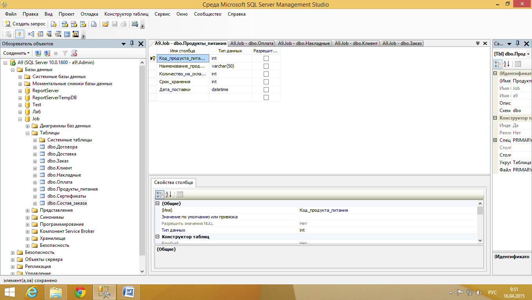The height and width of the screenshot is (300, 532).
Task: Allow NULL for Дата_поставки column
Action: click(266, 89)
